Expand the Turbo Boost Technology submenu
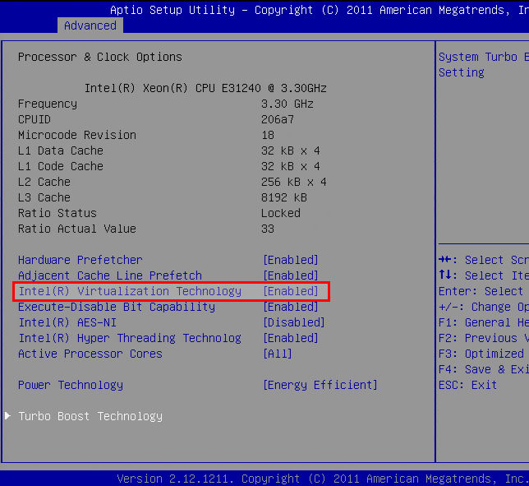529x486 pixels. [90, 416]
